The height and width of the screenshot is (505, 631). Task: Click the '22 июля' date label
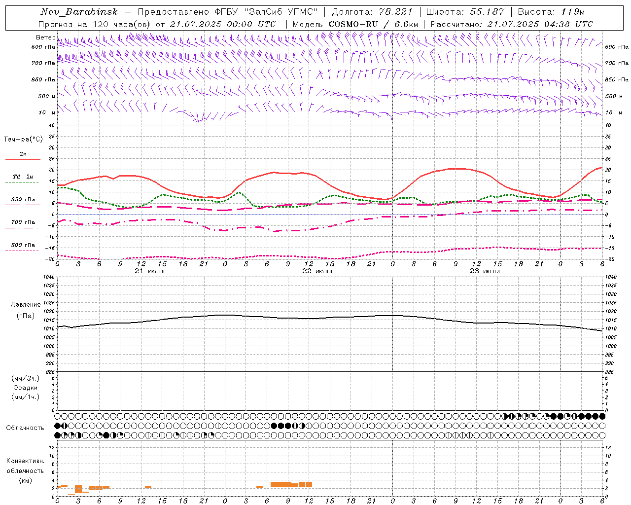(317, 271)
